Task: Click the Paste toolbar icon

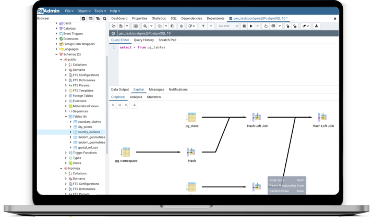Action: (x=173, y=26)
